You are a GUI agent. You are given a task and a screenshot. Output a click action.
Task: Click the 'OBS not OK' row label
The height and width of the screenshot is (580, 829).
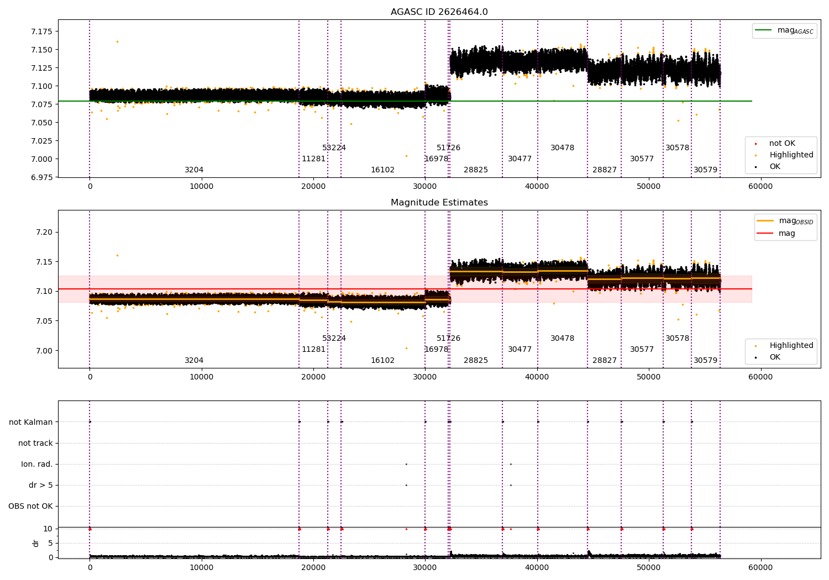[30, 506]
